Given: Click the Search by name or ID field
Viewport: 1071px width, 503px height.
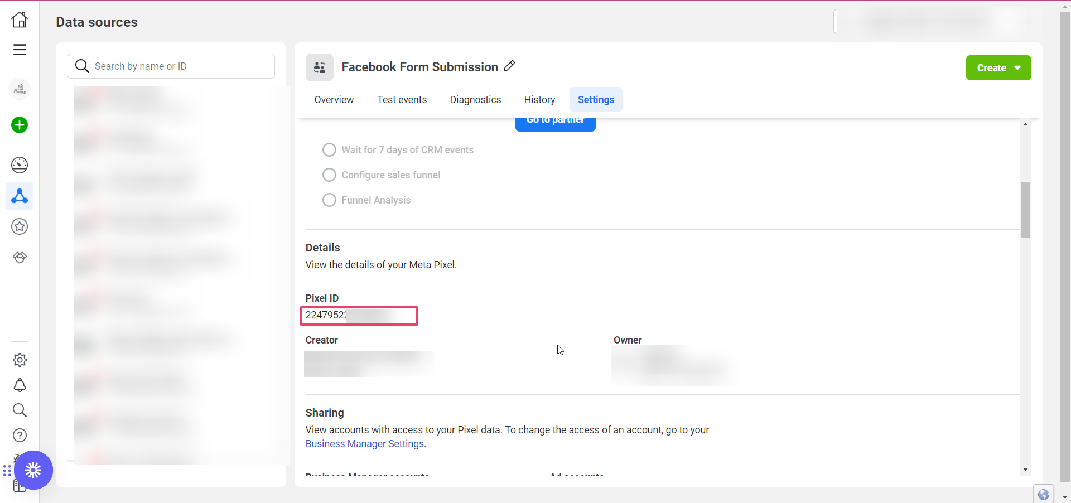Looking at the screenshot, I should tap(171, 66).
